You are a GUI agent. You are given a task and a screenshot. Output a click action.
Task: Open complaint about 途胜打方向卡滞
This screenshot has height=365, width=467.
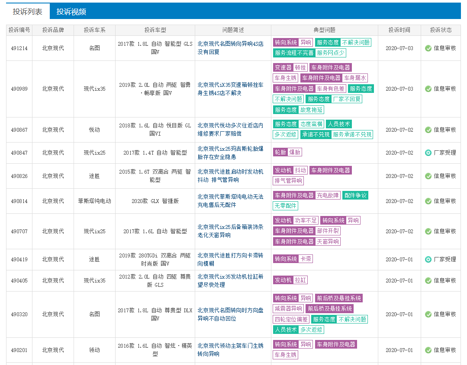pos(230,259)
